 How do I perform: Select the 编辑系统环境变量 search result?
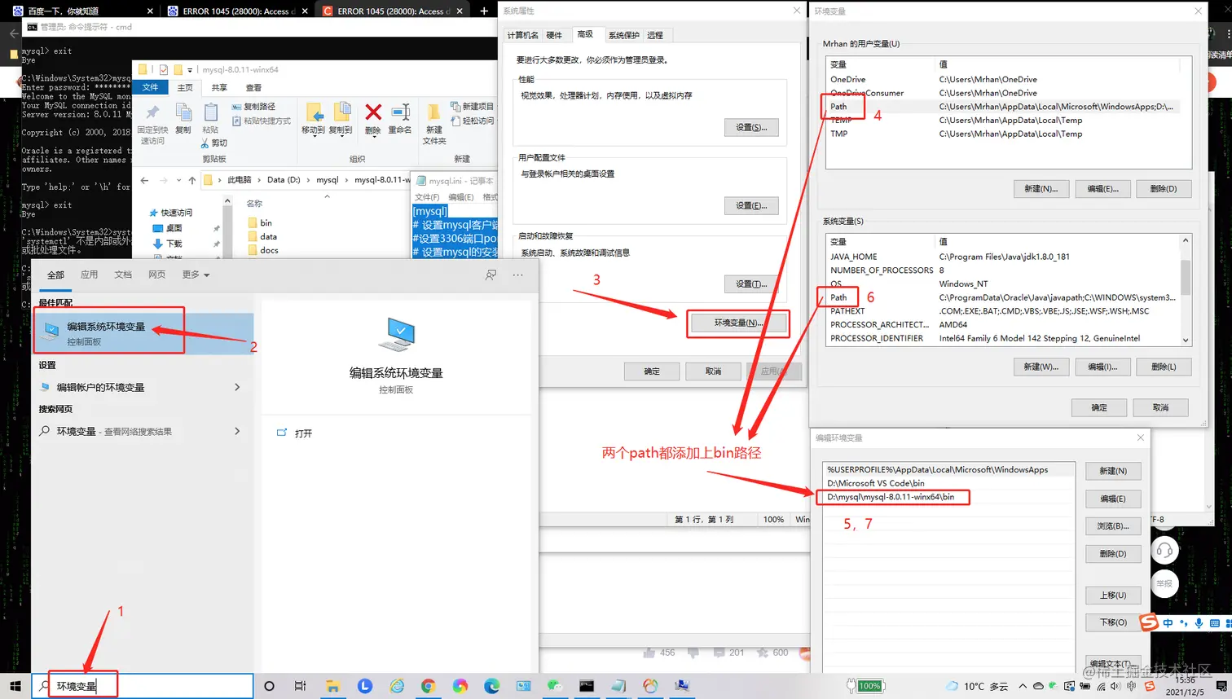144,333
